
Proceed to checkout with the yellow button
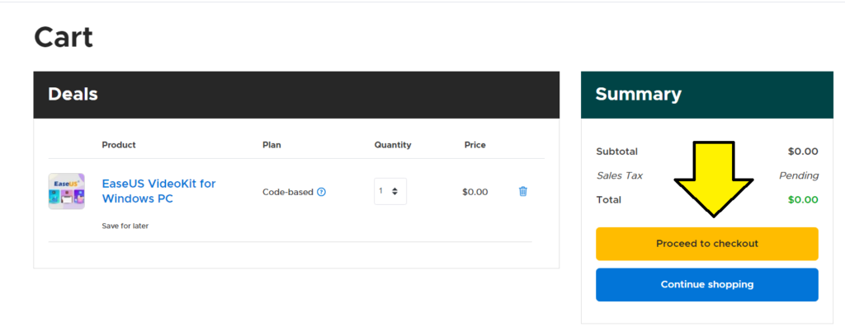tap(707, 244)
